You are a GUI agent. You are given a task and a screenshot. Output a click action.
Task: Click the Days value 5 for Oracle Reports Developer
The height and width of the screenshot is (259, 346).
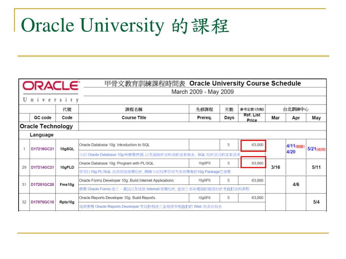(229, 198)
